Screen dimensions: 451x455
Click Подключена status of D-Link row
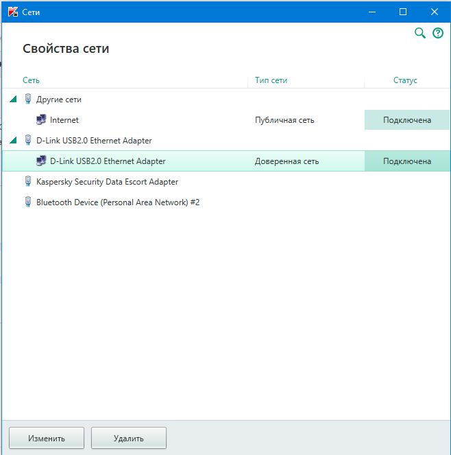coord(407,161)
